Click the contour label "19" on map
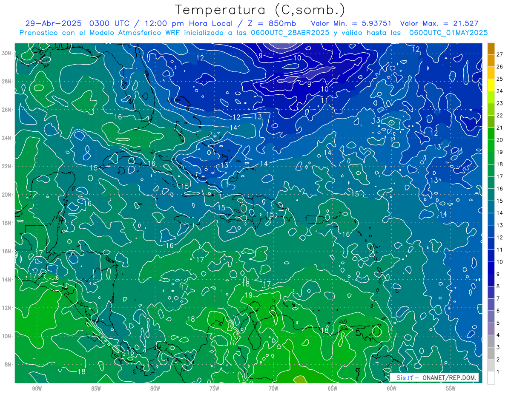511x394 pixels. click(x=249, y=295)
